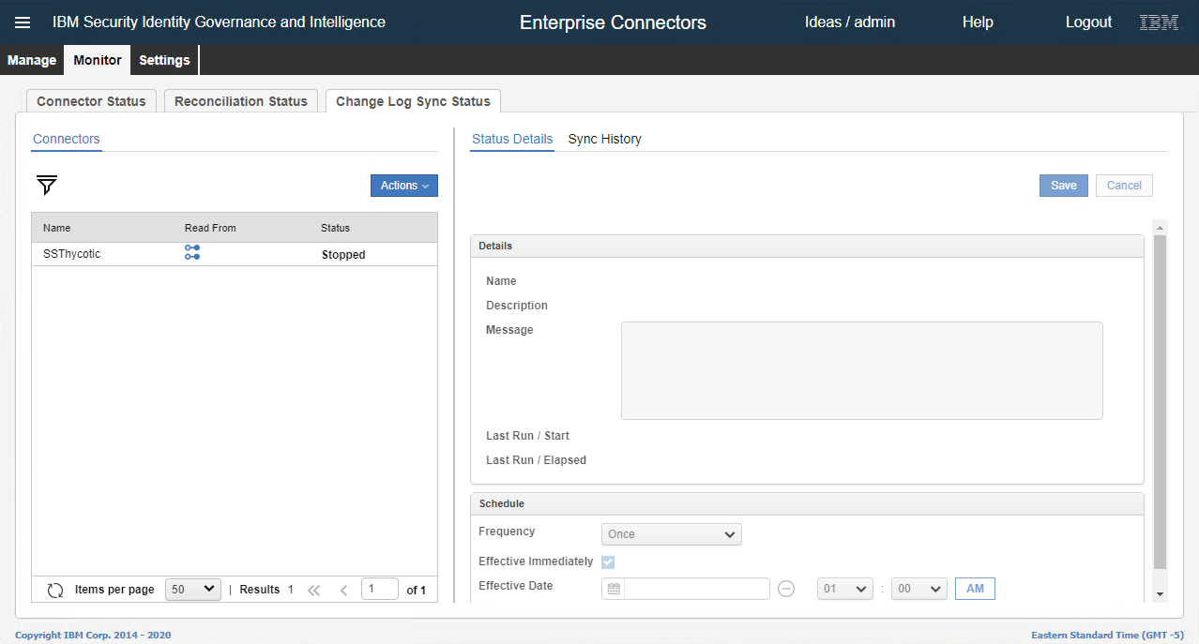Image resolution: width=1199 pixels, height=644 pixels.
Task: Expand the Frequency dropdown set to Once
Action: coord(671,534)
